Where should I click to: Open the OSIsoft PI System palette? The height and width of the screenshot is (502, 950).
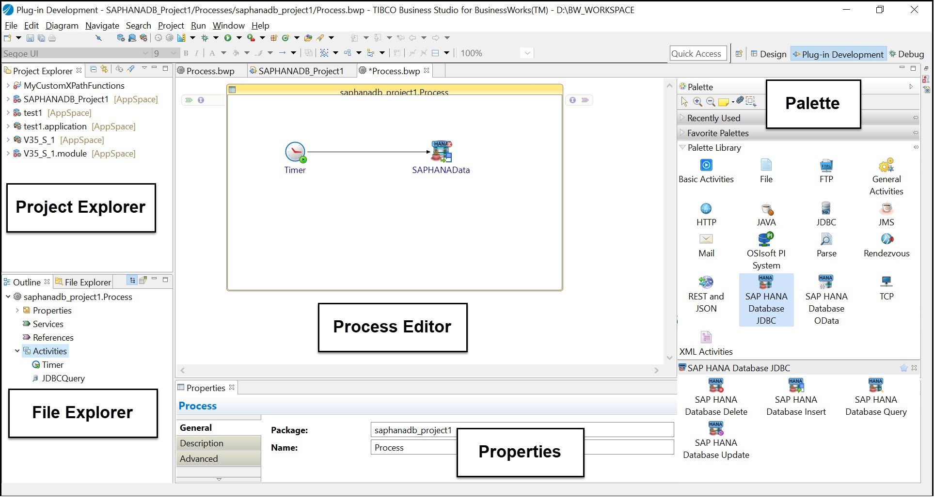click(x=766, y=252)
